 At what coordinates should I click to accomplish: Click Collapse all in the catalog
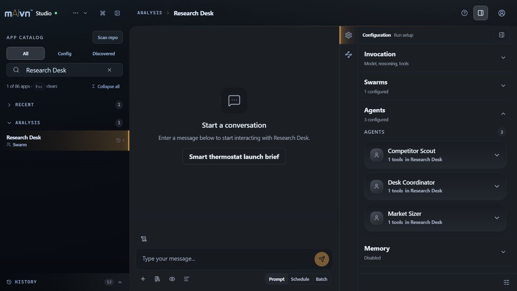tap(105, 86)
